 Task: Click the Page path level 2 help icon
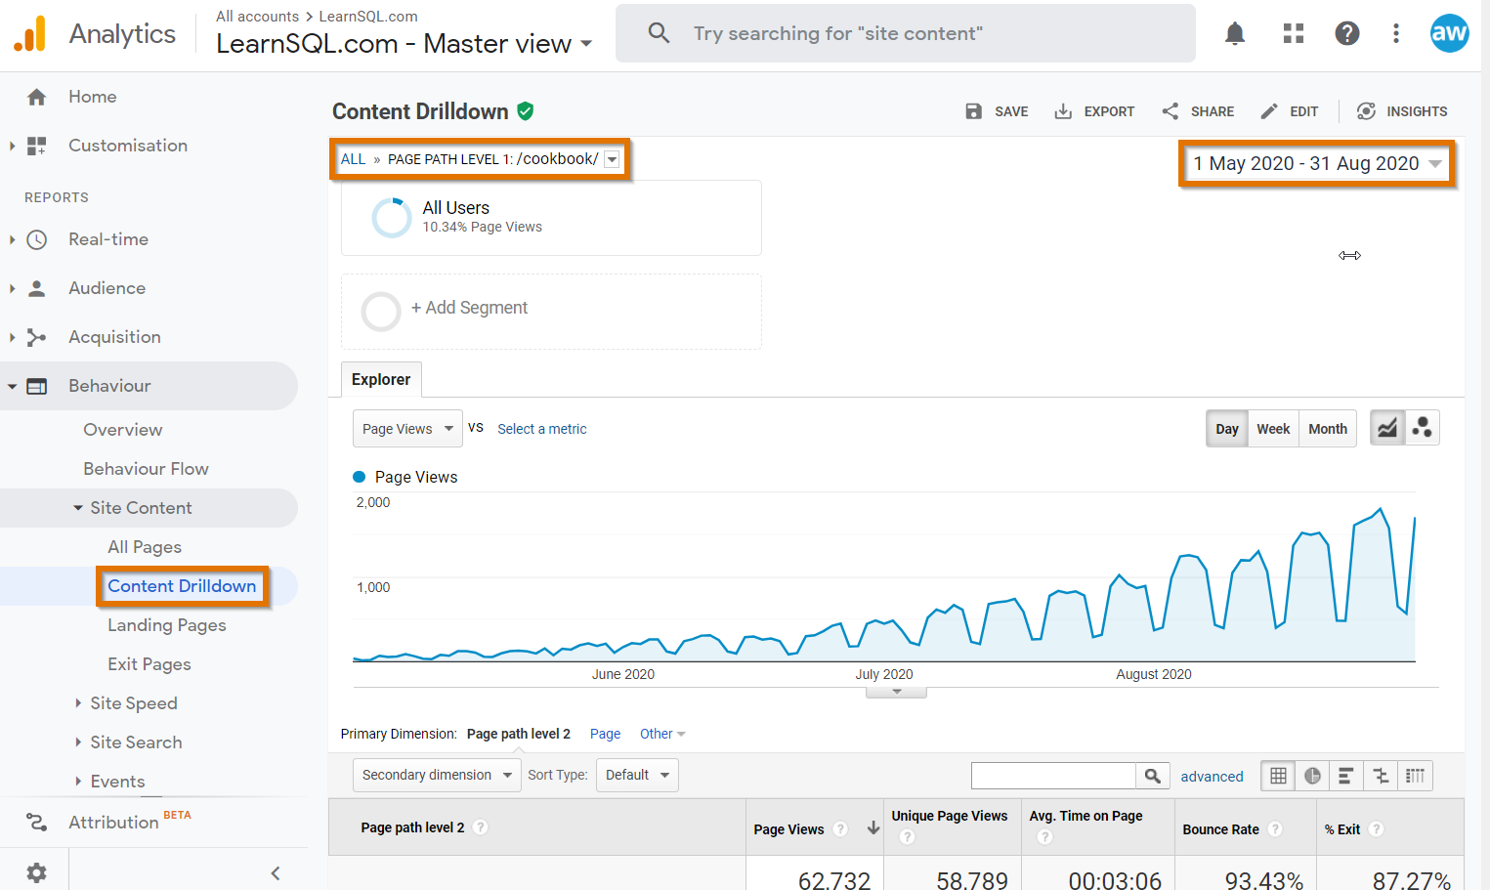480,827
